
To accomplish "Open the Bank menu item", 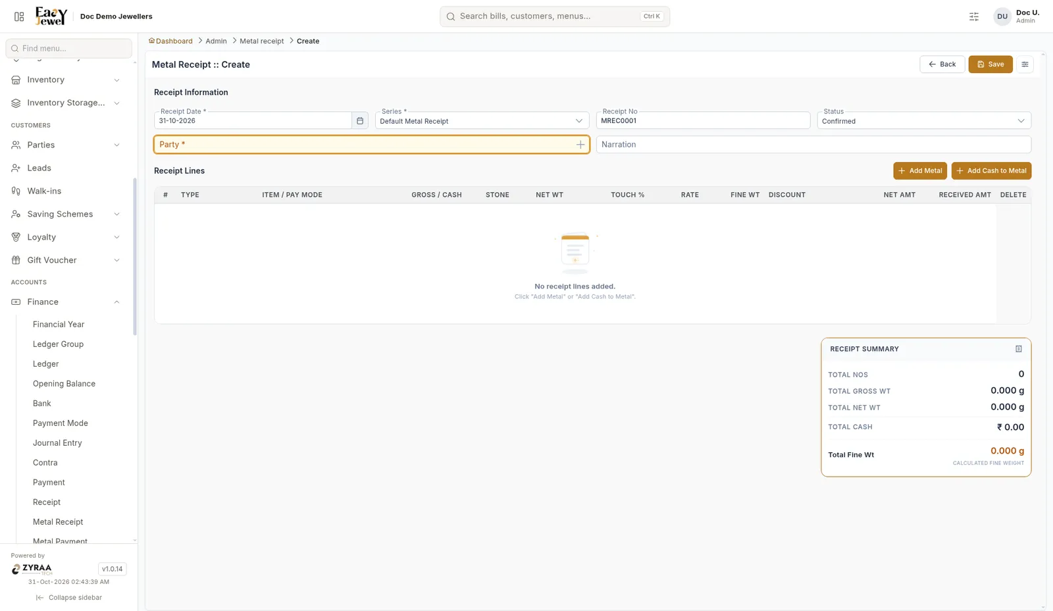I will [x=42, y=404].
